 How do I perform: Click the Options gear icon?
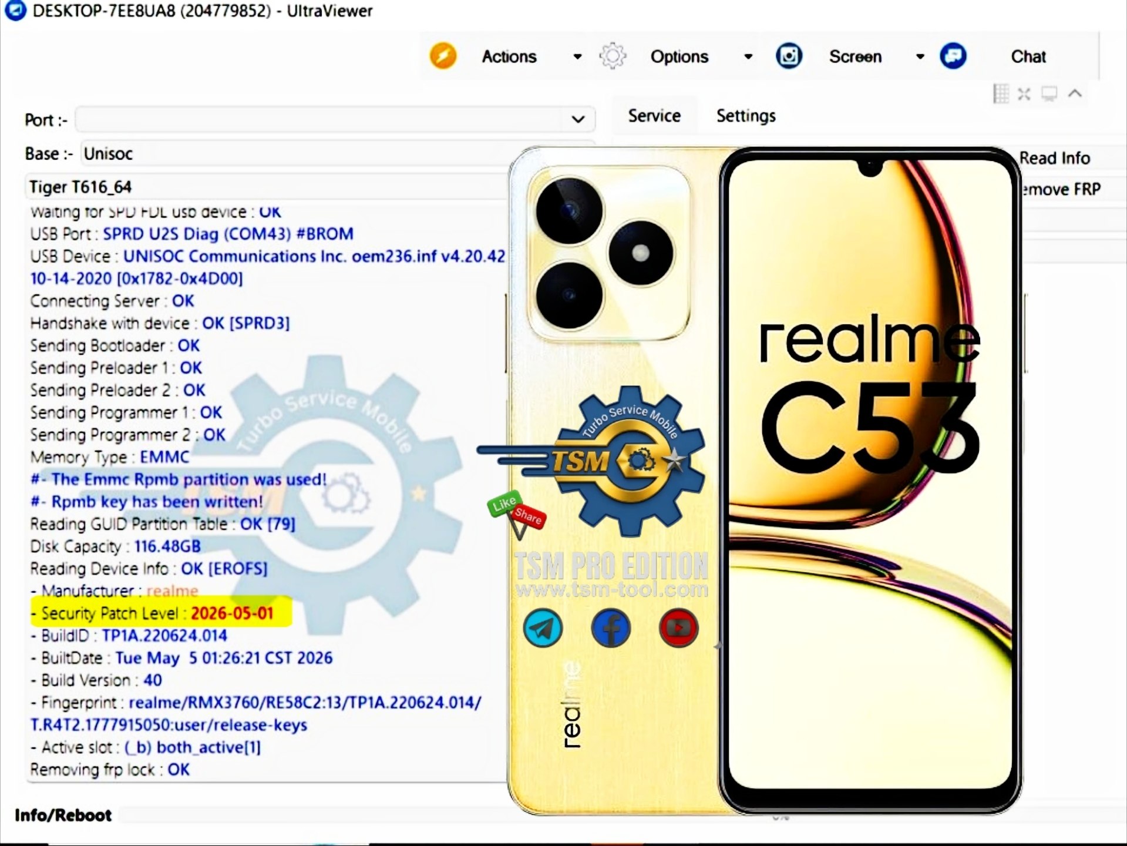(x=613, y=56)
